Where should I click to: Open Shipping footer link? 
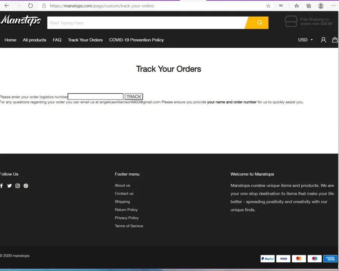[x=122, y=202]
